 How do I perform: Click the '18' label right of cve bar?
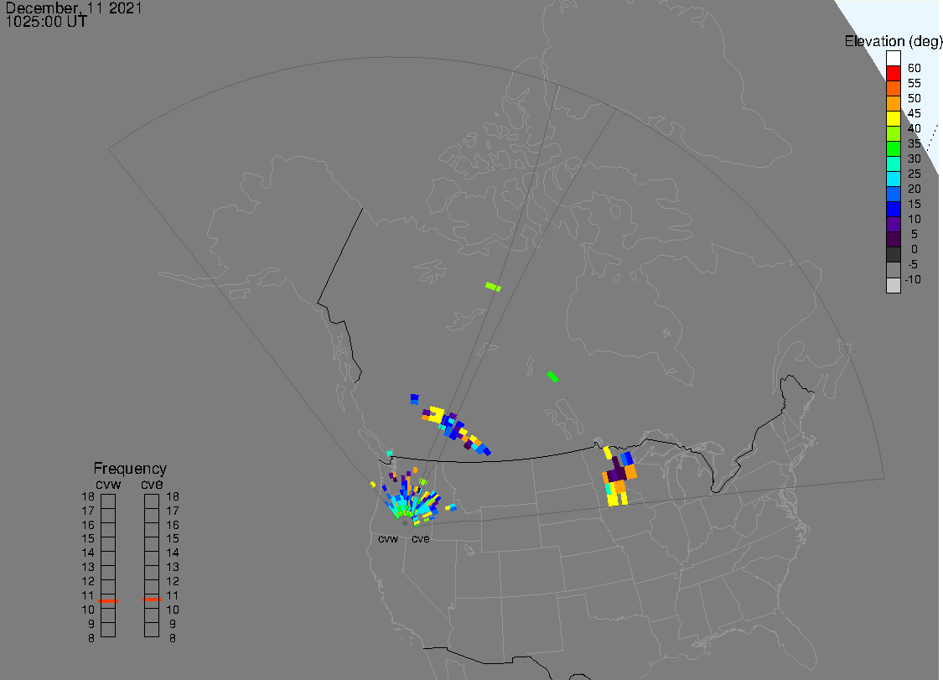click(x=173, y=496)
